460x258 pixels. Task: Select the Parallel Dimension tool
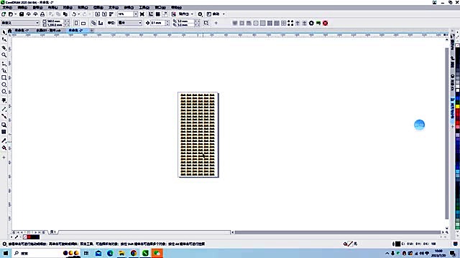pyautogui.click(x=4, y=109)
